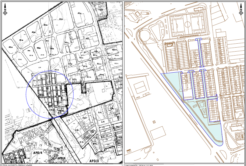Click the VU1A label at top of left map
246x166 pixels.
(x=101, y=10)
